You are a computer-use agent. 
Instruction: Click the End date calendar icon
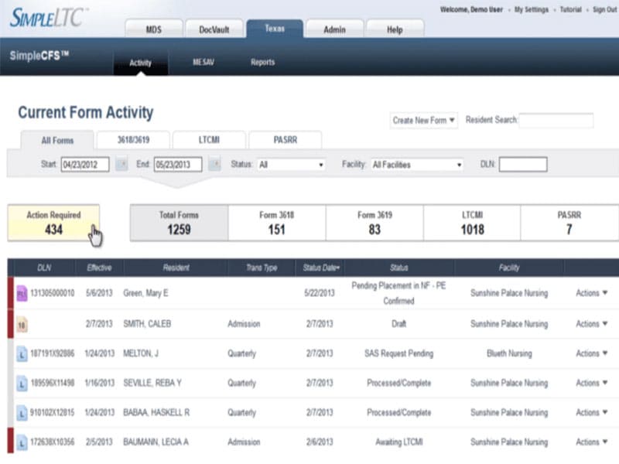point(214,165)
